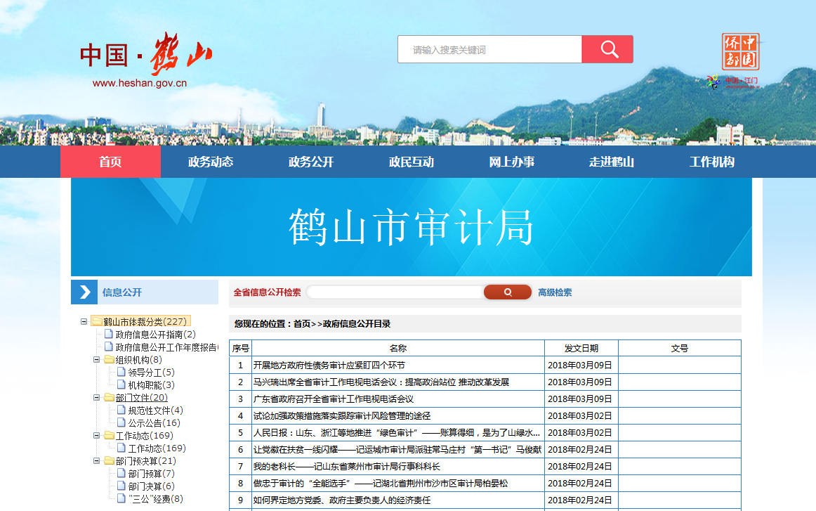
Task: Collapse the 部门文件 tree node
Action: pyautogui.click(x=97, y=398)
